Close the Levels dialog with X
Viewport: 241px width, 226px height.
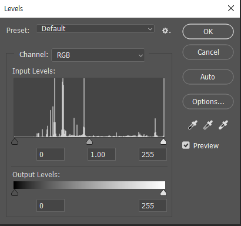[x=231, y=8]
